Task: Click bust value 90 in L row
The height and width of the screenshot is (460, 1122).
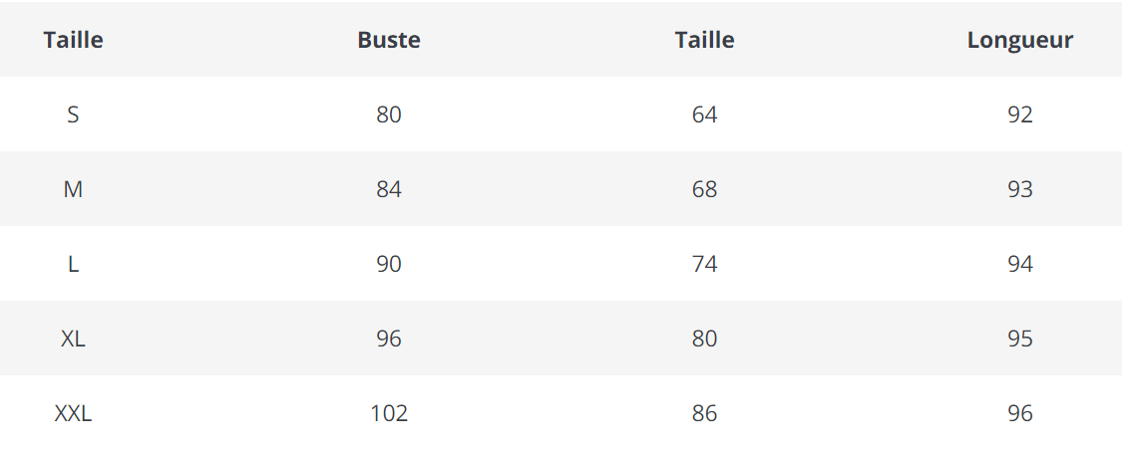Action: pos(389,264)
